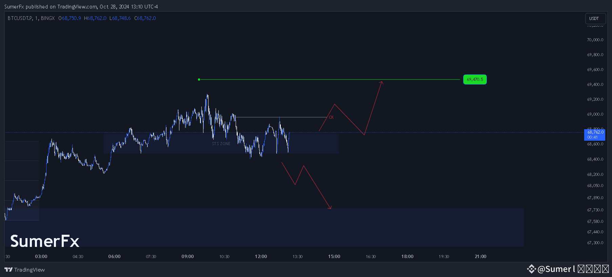This screenshot has height=277, width=612.
Task: Click the green line's starting dot
Action: point(199,79)
